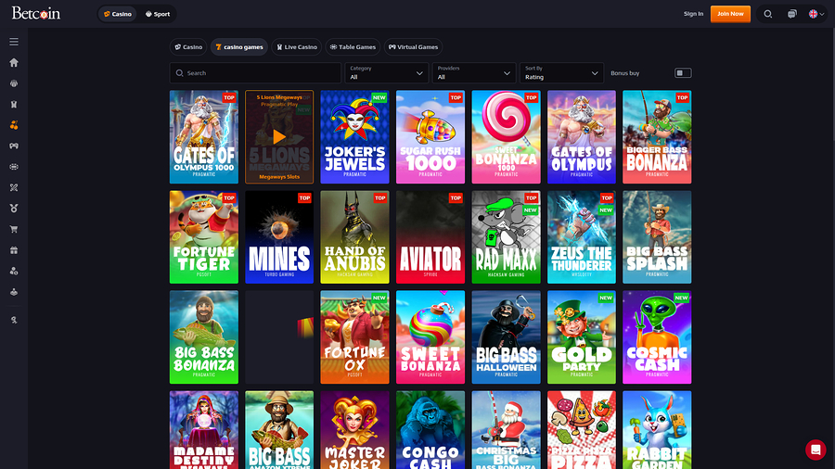Image resolution: width=835 pixels, height=469 pixels.
Task: Open header search magnifier icon
Action: 768,14
